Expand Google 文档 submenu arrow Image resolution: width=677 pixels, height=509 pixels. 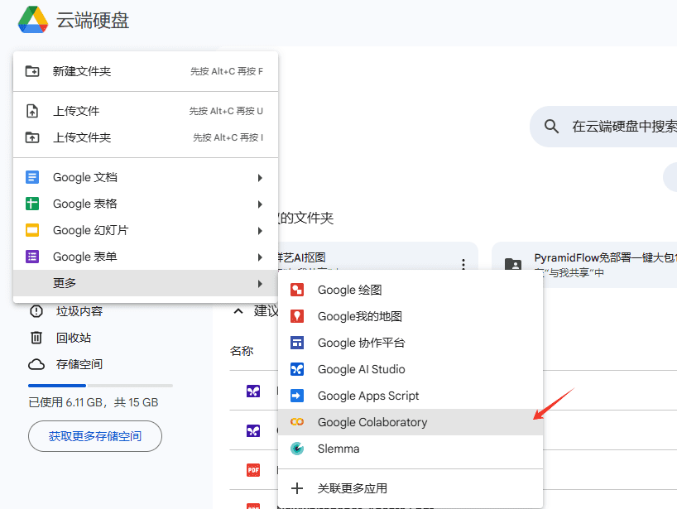click(260, 178)
